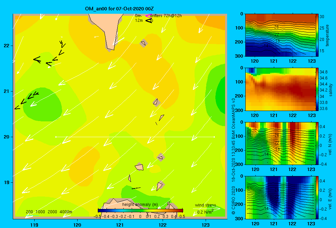This screenshot has height=228, width=336.
Task: Click the 'drifters 72h@12h' legend text
Action: [166, 16]
